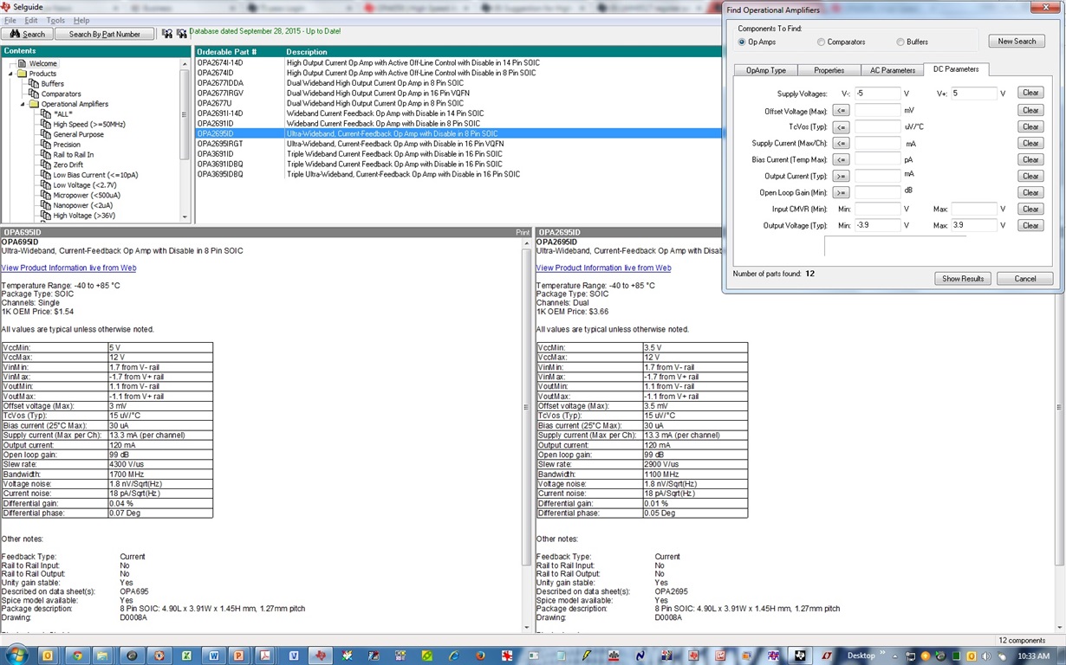The width and height of the screenshot is (1066, 665).
Task: Switch to the OpAmp Type tab
Action: point(766,70)
